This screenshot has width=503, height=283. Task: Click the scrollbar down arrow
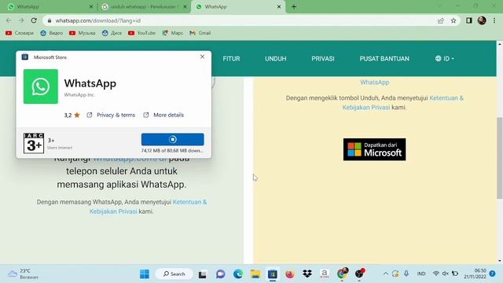click(500, 261)
